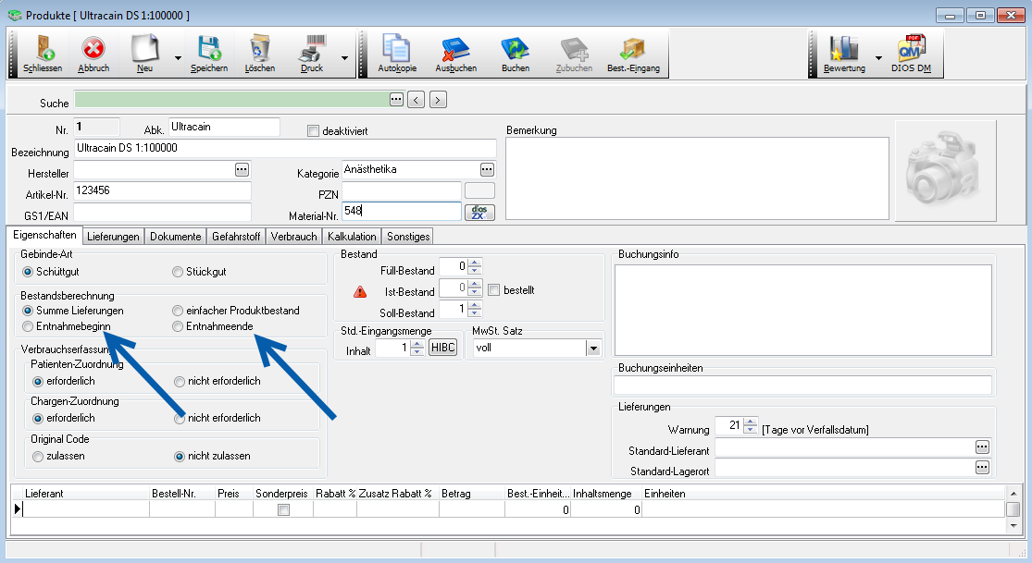1032x563 pixels.
Task: Open the Druck dropdown arrow
Action: click(x=344, y=58)
